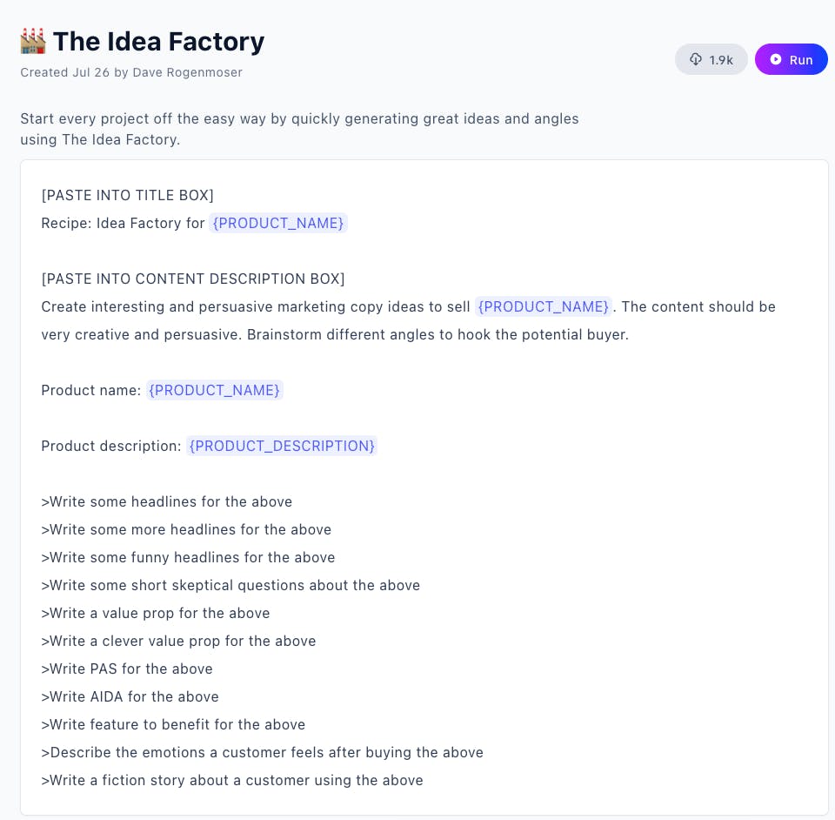Click the "short skeptical questions" command line
This screenshot has height=820, width=835.
pyautogui.click(x=230, y=586)
